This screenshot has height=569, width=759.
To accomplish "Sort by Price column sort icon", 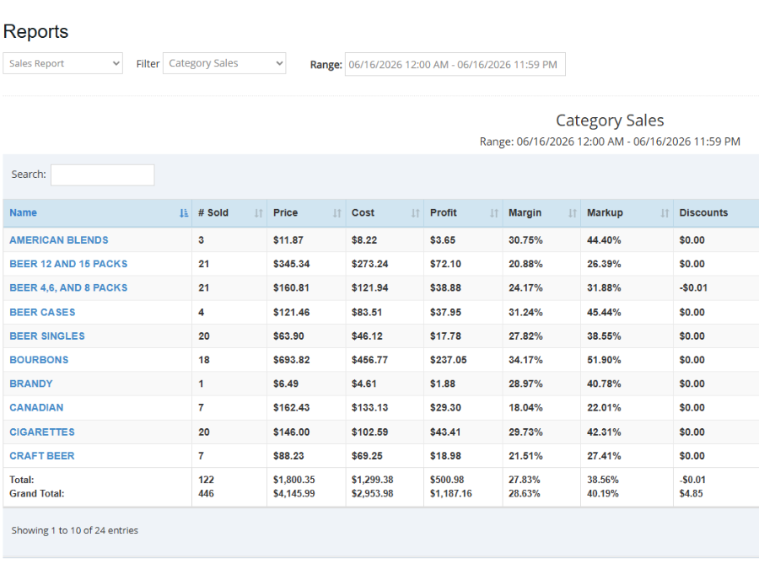I will click(336, 213).
